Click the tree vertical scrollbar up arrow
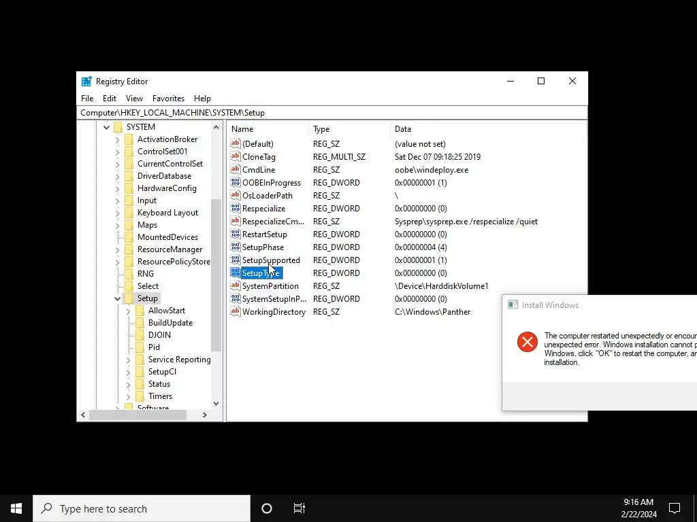The width and height of the screenshot is (697, 522). click(x=216, y=127)
